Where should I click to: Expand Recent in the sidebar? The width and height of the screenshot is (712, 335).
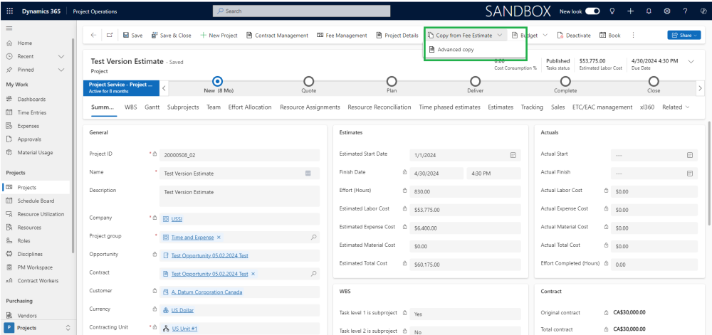click(61, 56)
